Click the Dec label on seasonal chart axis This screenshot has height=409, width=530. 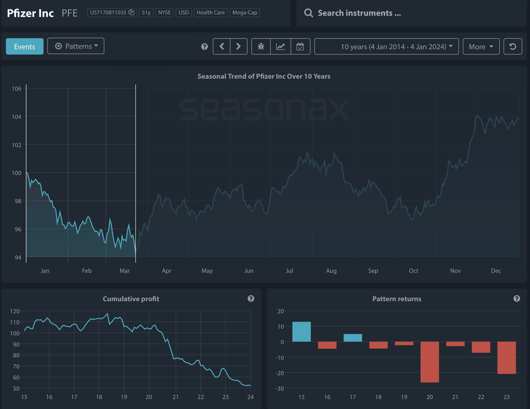tap(496, 271)
